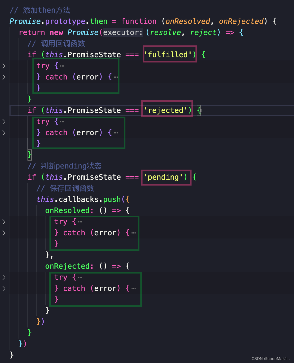Viewport: 294px width, 363px height.
Task: Click the 'rejected' string literal
Action: tap(166, 110)
